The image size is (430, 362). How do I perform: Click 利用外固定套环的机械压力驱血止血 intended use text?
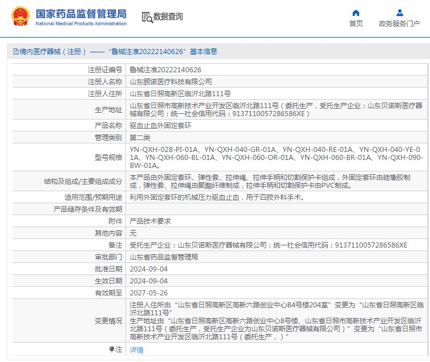(x=217, y=197)
